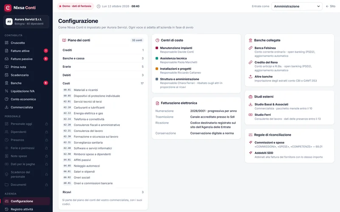The image size is (340, 212).
Task: Click the lock icon beside Personale oggi
Action: [46, 124]
